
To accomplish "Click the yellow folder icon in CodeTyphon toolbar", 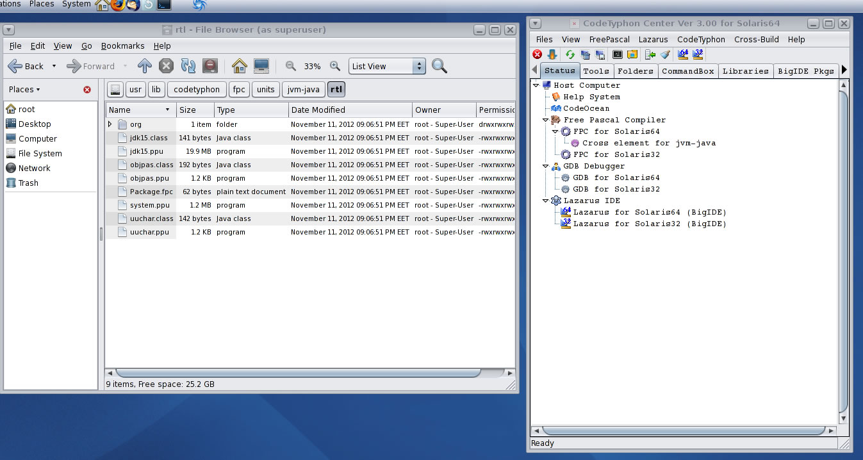I will point(632,54).
